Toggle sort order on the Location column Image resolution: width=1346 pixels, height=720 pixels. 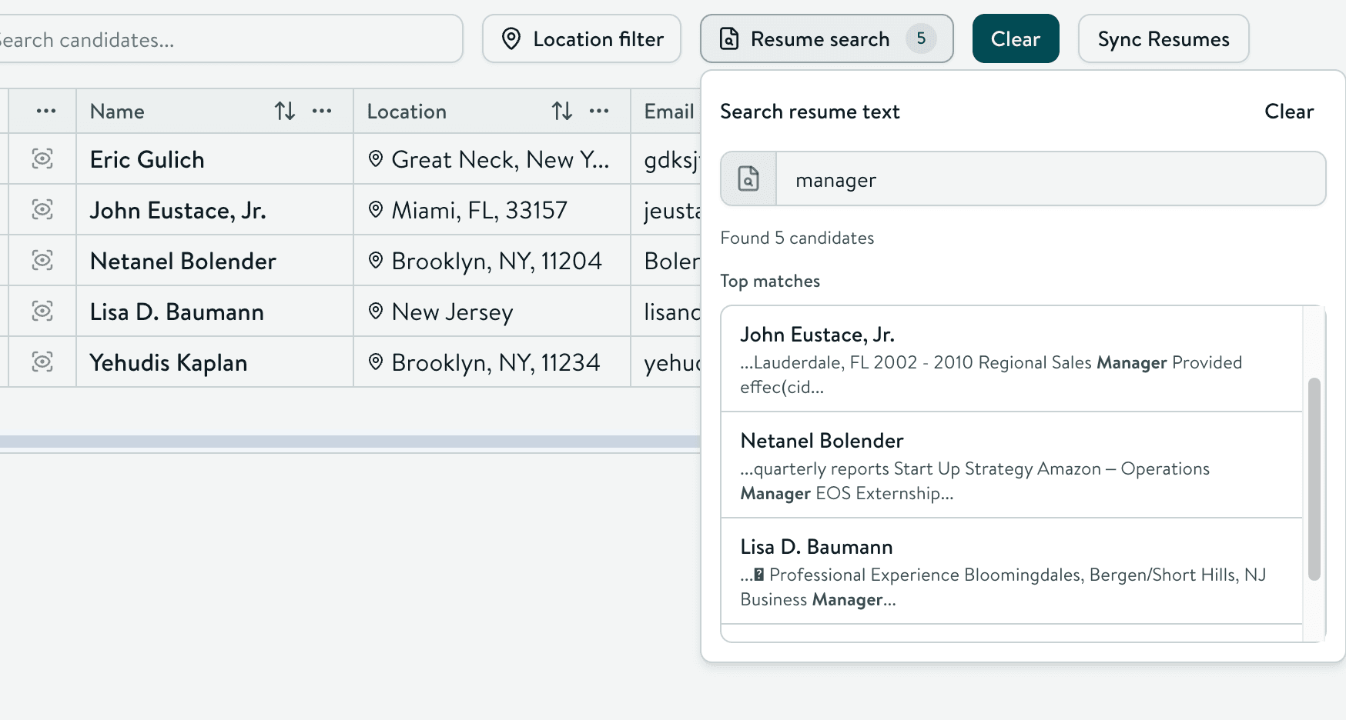pyautogui.click(x=561, y=111)
